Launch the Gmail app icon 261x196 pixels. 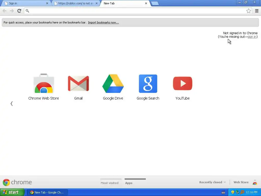pos(79,83)
